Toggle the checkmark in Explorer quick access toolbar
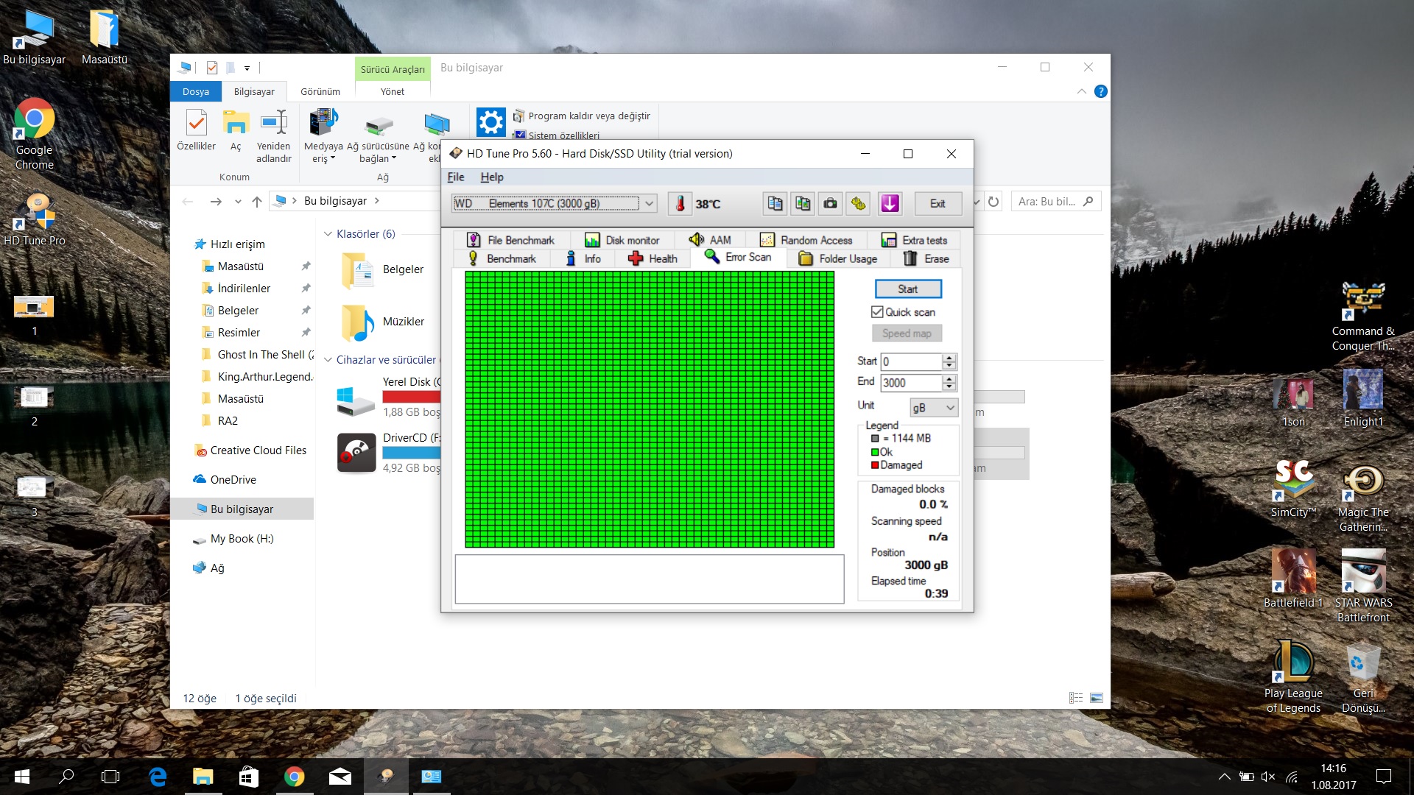The height and width of the screenshot is (795, 1414). pos(212,68)
